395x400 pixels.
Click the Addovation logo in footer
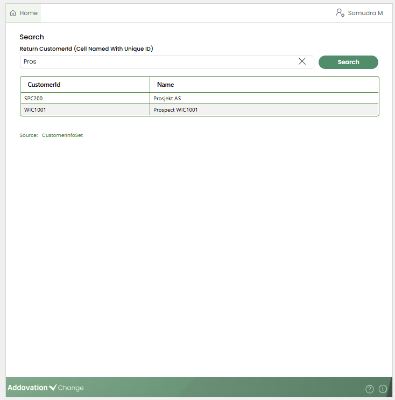(x=27, y=388)
